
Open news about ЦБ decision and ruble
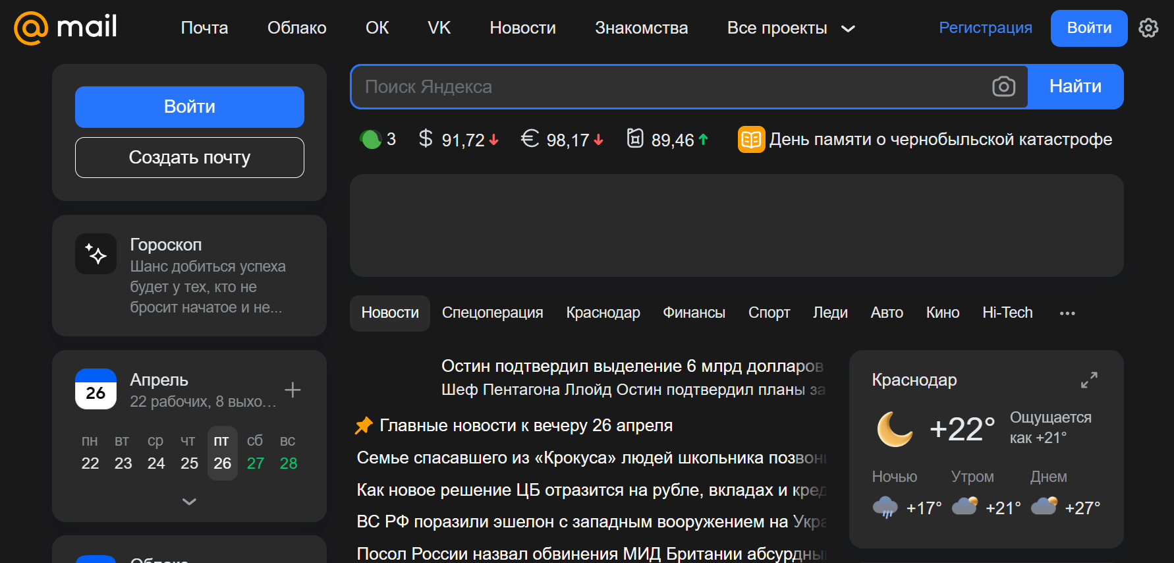592,490
